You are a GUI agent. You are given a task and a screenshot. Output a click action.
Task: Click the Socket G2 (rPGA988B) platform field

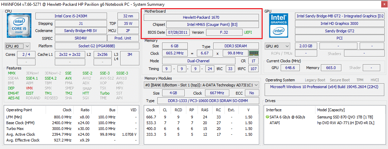pyautogui.click(x=85, y=46)
